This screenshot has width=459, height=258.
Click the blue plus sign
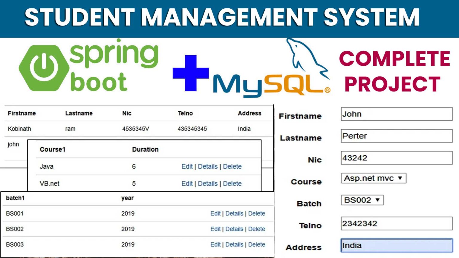tap(191, 73)
